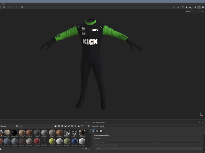Filter assets by textures icon
The image size is (205, 153).
76,126
